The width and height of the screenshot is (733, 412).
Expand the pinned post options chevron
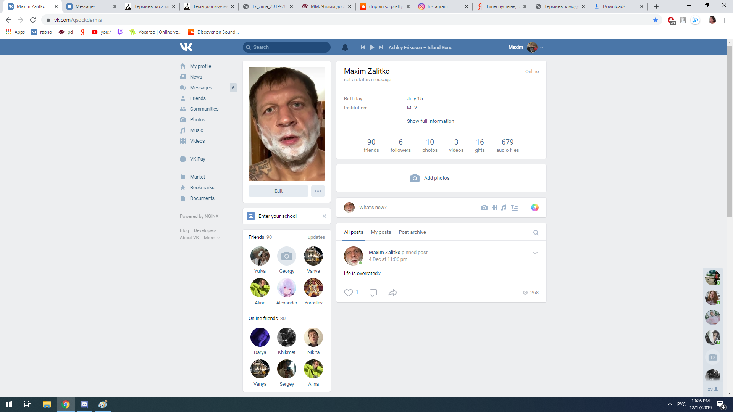[535, 253]
